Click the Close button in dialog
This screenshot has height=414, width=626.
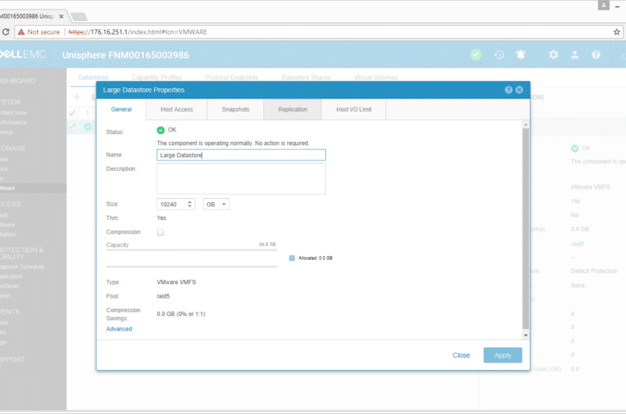click(x=461, y=355)
